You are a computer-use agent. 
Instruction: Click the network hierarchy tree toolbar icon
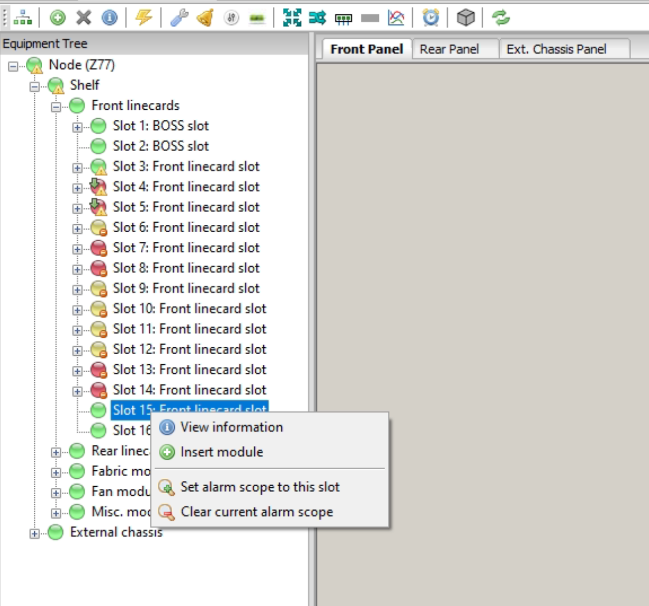[22, 17]
